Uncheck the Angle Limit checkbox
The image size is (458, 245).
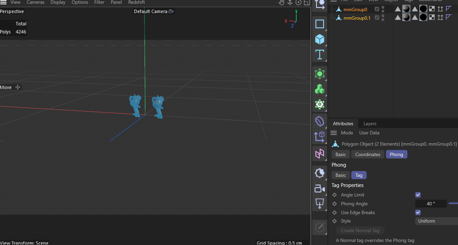[x=418, y=194]
